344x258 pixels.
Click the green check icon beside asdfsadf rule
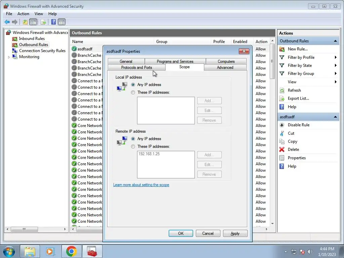(74, 49)
